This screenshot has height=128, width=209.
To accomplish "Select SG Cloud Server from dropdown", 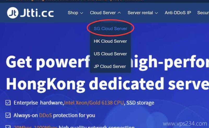I will point(110,29).
